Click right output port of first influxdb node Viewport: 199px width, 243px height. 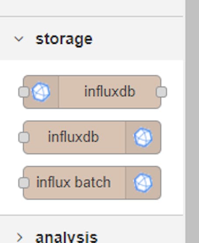[161, 92]
